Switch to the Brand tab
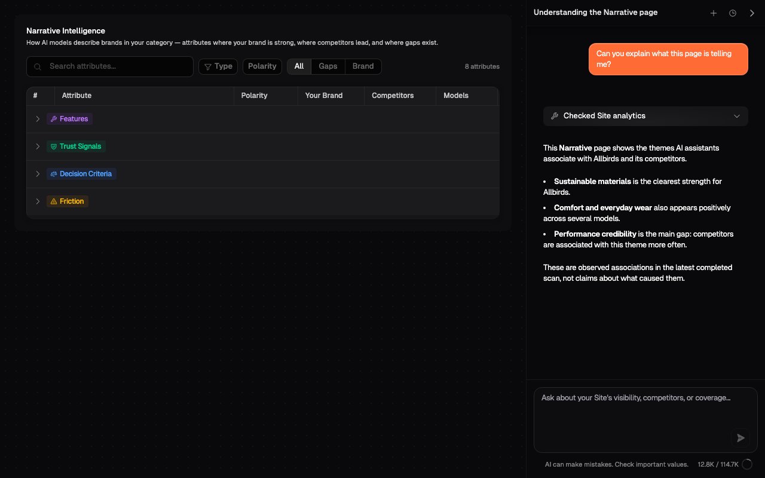The image size is (765, 478). [363, 66]
